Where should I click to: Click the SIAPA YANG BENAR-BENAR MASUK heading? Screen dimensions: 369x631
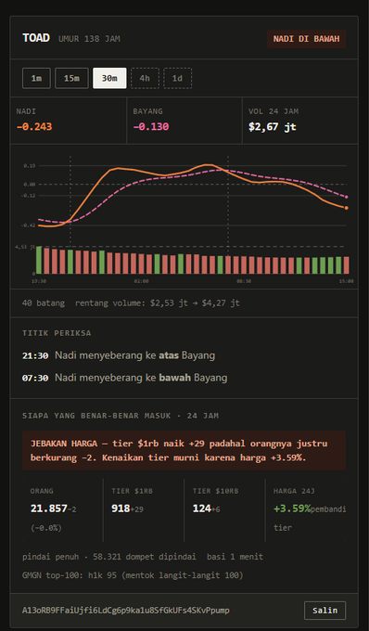(x=121, y=416)
